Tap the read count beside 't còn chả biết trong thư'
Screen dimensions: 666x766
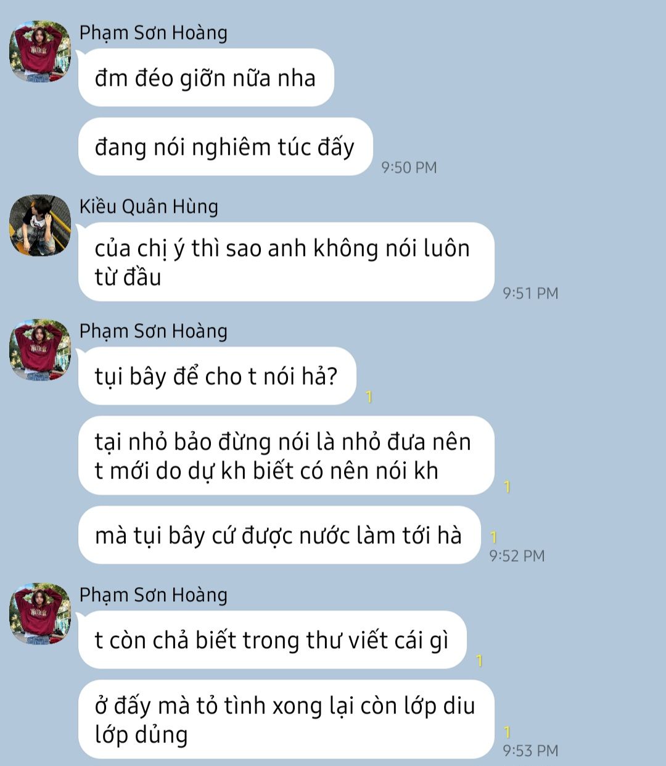[x=479, y=661]
